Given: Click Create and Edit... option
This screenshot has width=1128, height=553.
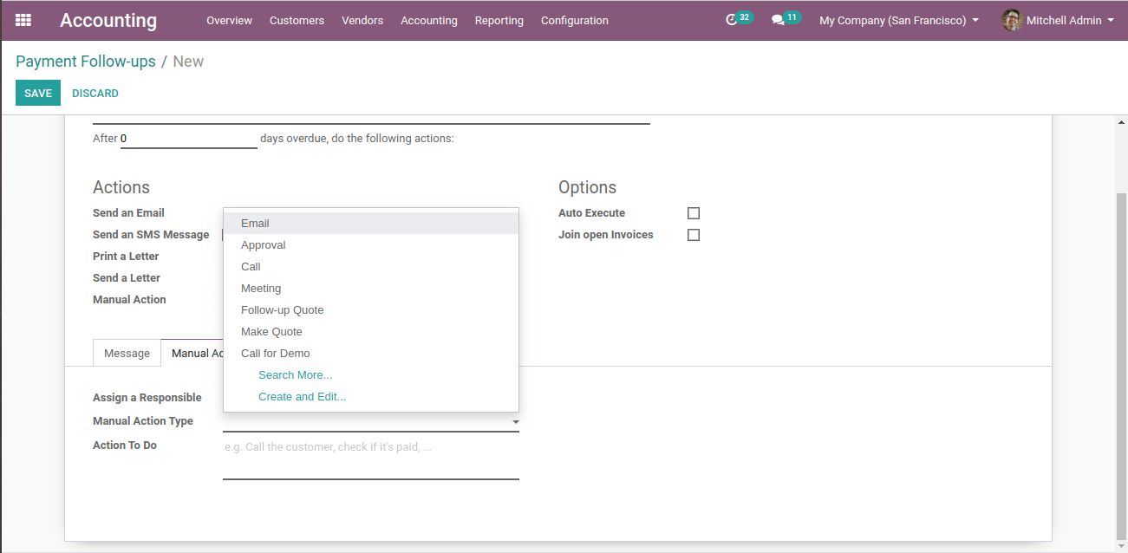Looking at the screenshot, I should pos(302,397).
